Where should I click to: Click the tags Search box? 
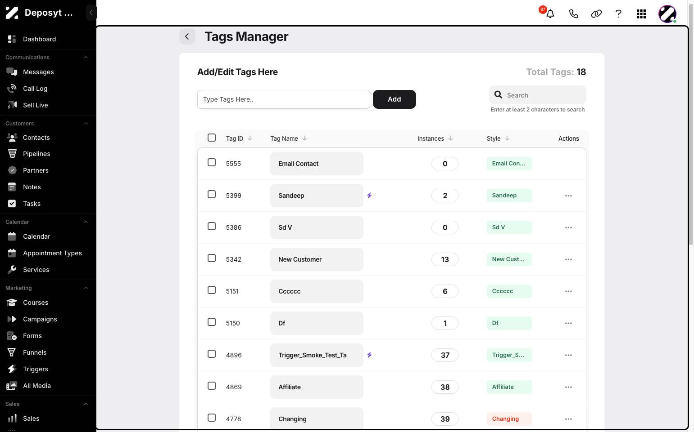538,95
